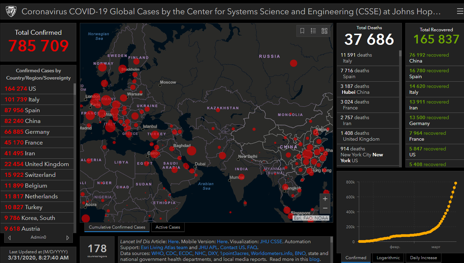This screenshot has width=464, height=263.
Task: Zoom in on the map with plus button
Action: click(x=325, y=199)
